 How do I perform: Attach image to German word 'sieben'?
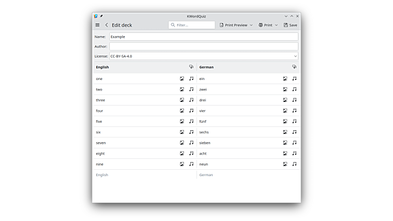(x=285, y=143)
